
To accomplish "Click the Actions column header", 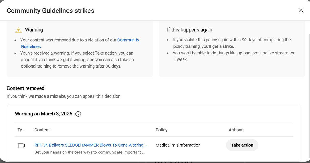I will point(236,130).
